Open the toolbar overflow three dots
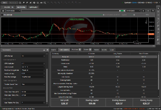 click(x=80, y=3)
